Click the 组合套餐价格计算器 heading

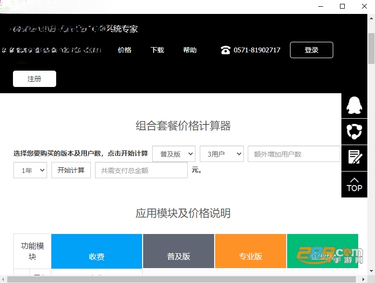[183, 125]
